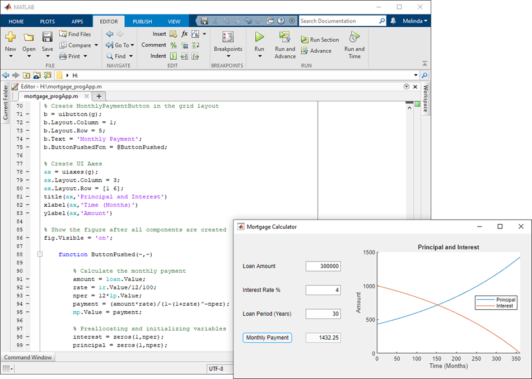The width and height of the screenshot is (532, 379).
Task: Click the green Run button
Action: click(x=259, y=37)
